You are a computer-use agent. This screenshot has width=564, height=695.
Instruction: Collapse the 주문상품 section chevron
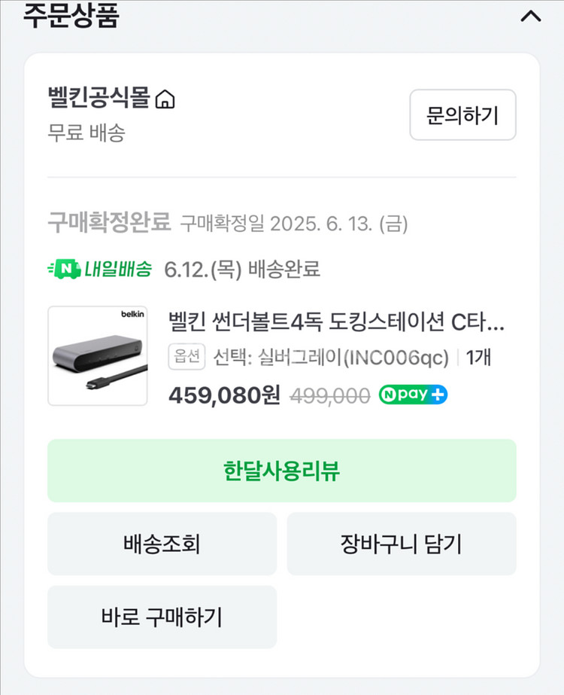click(530, 16)
